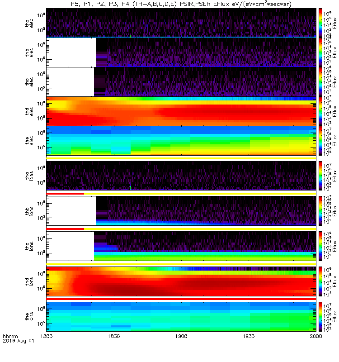Click the thd ions spectrogram plot area
This screenshot has height=362, width=339.
(x=181, y=281)
